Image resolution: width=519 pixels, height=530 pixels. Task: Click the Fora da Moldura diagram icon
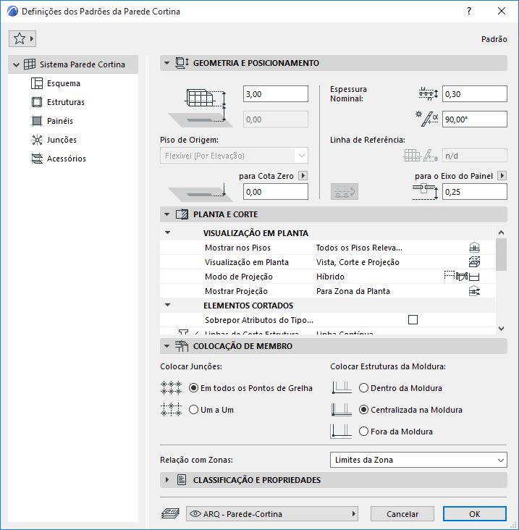coord(341,432)
